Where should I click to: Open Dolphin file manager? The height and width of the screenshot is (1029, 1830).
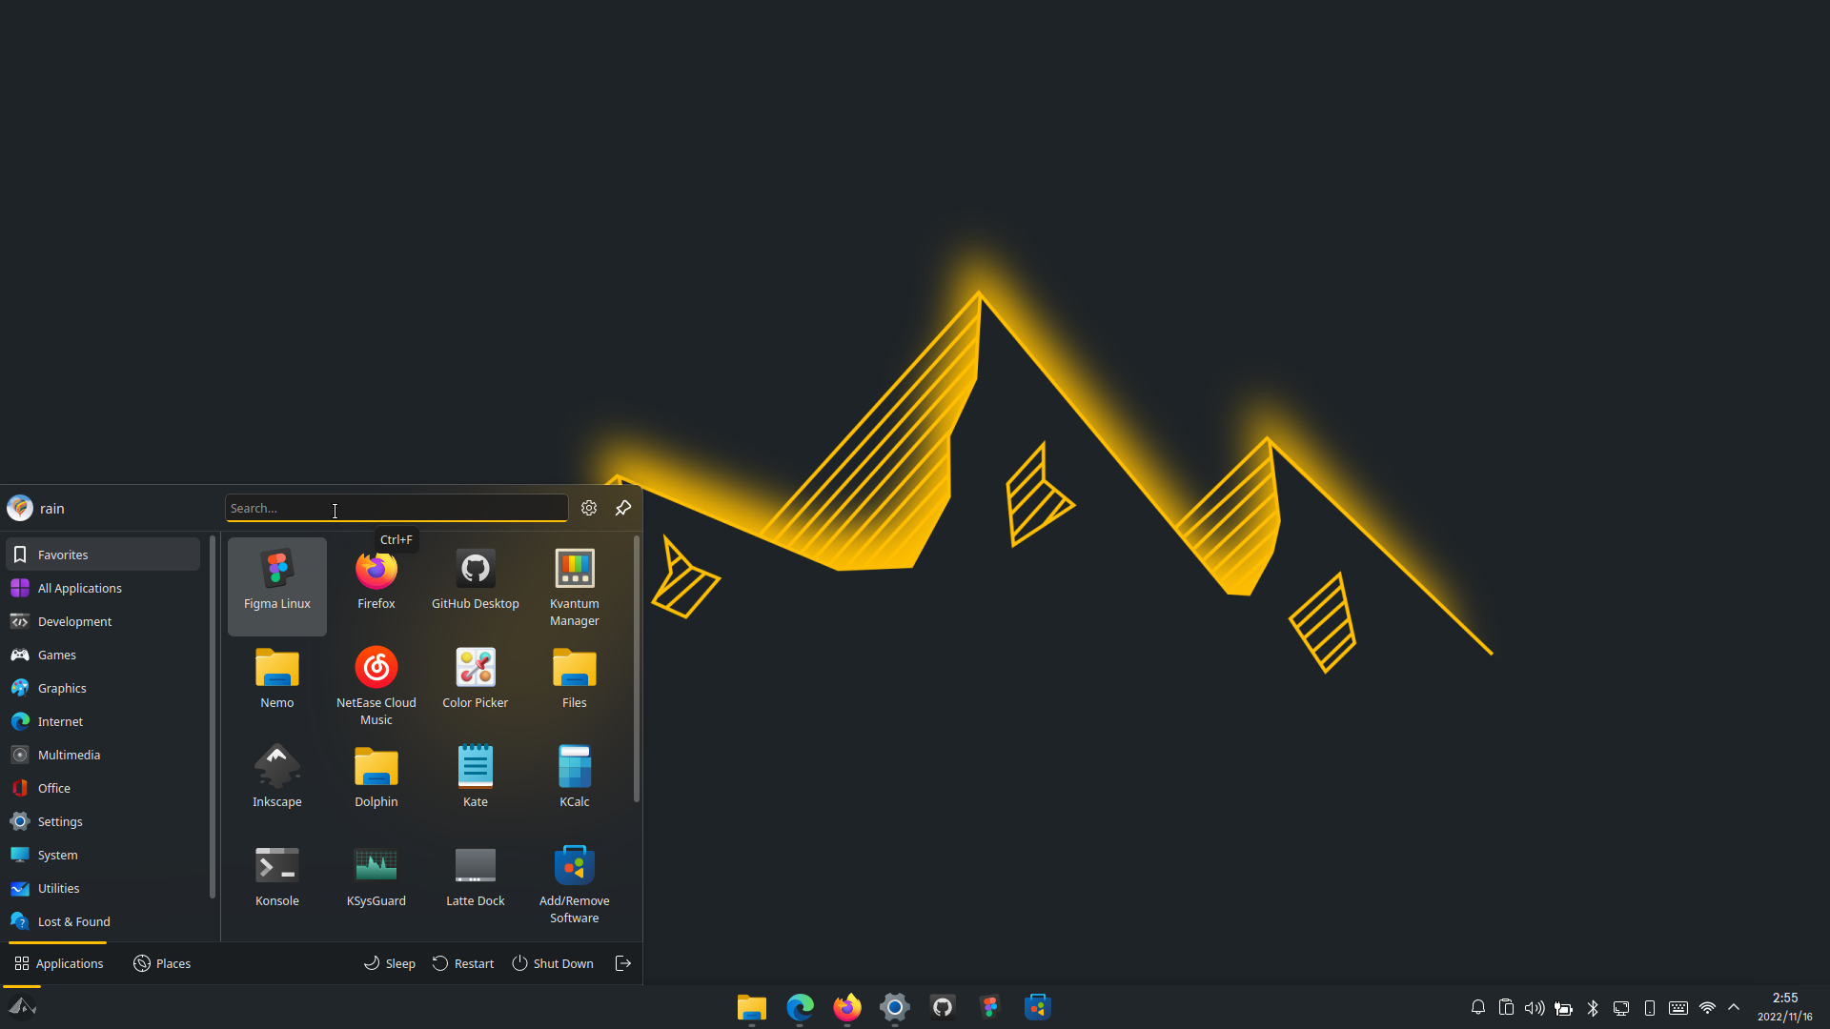click(376, 784)
